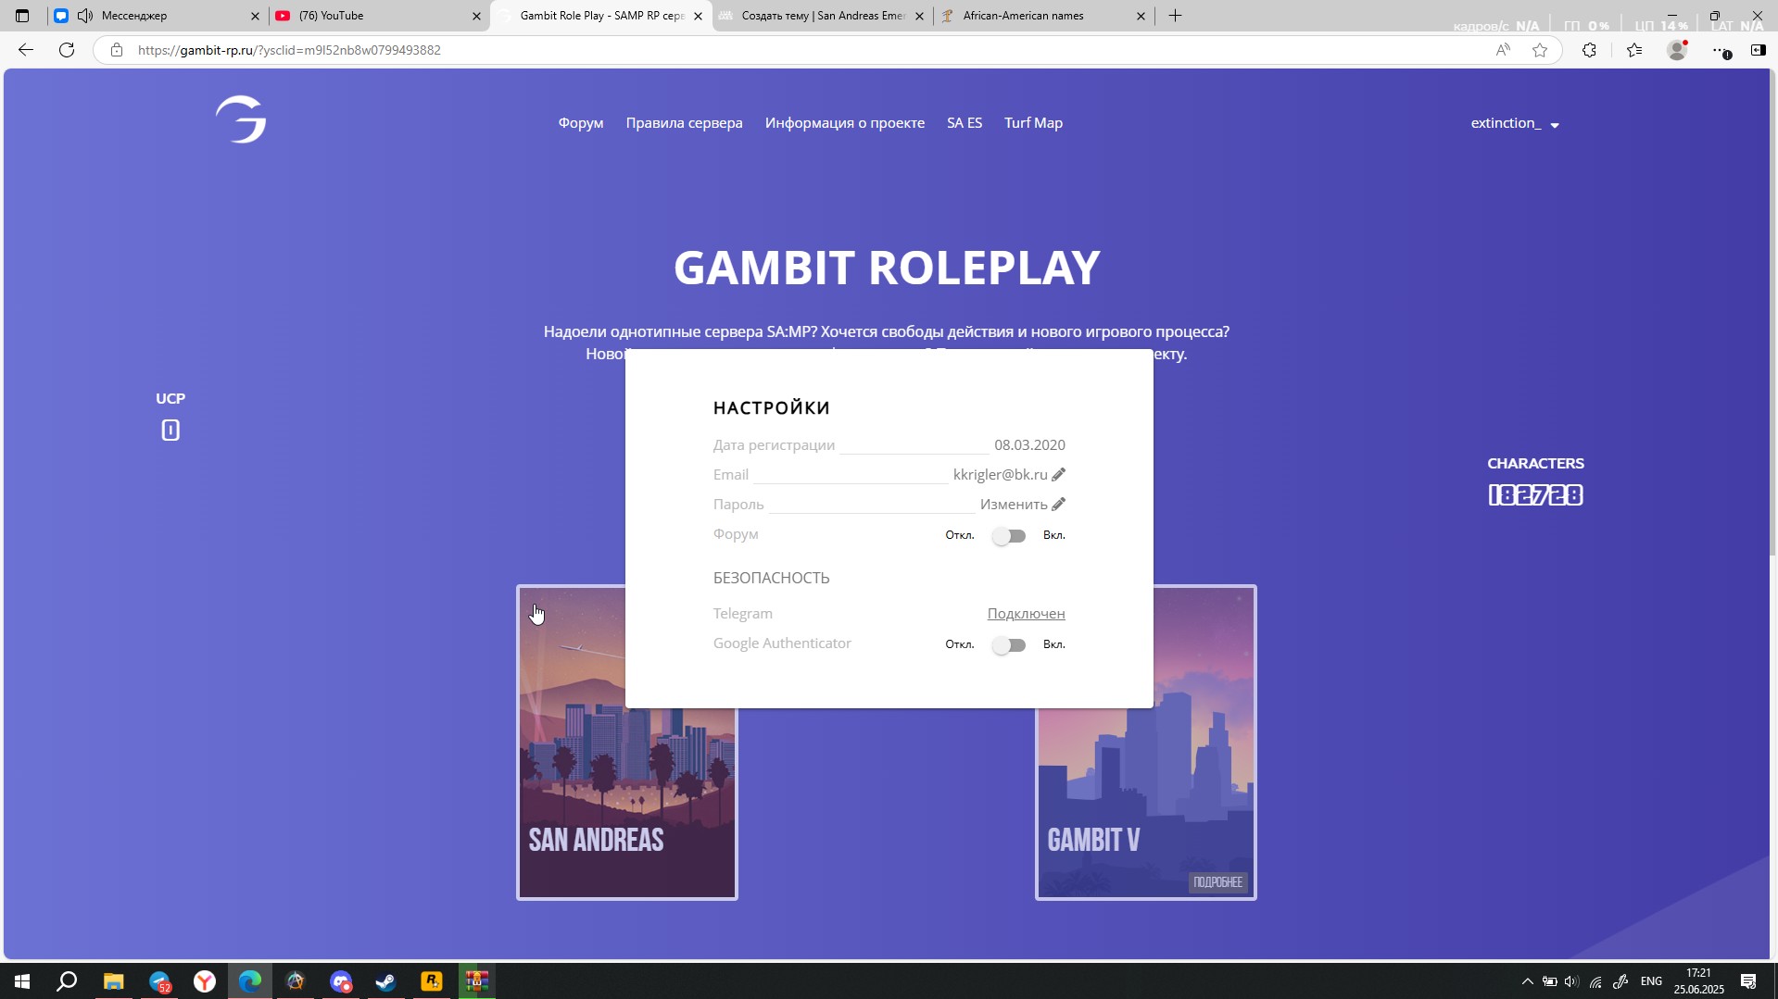Image resolution: width=1778 pixels, height=999 pixels.
Task: Toggle the browser sidebar icon
Action: (1758, 50)
